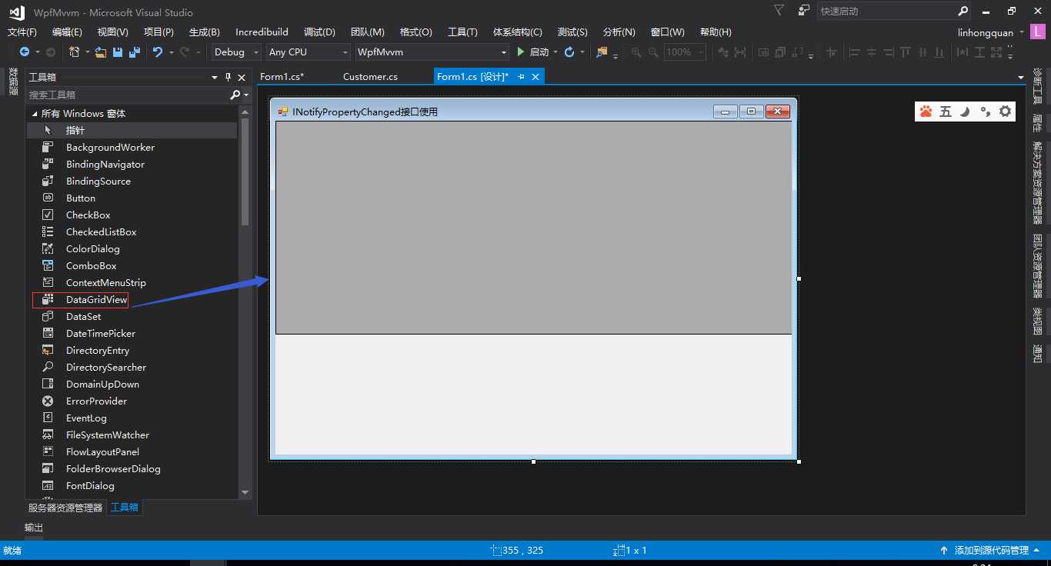Click the paw icon in floating toolbar
The height and width of the screenshot is (566, 1051).
point(926,112)
